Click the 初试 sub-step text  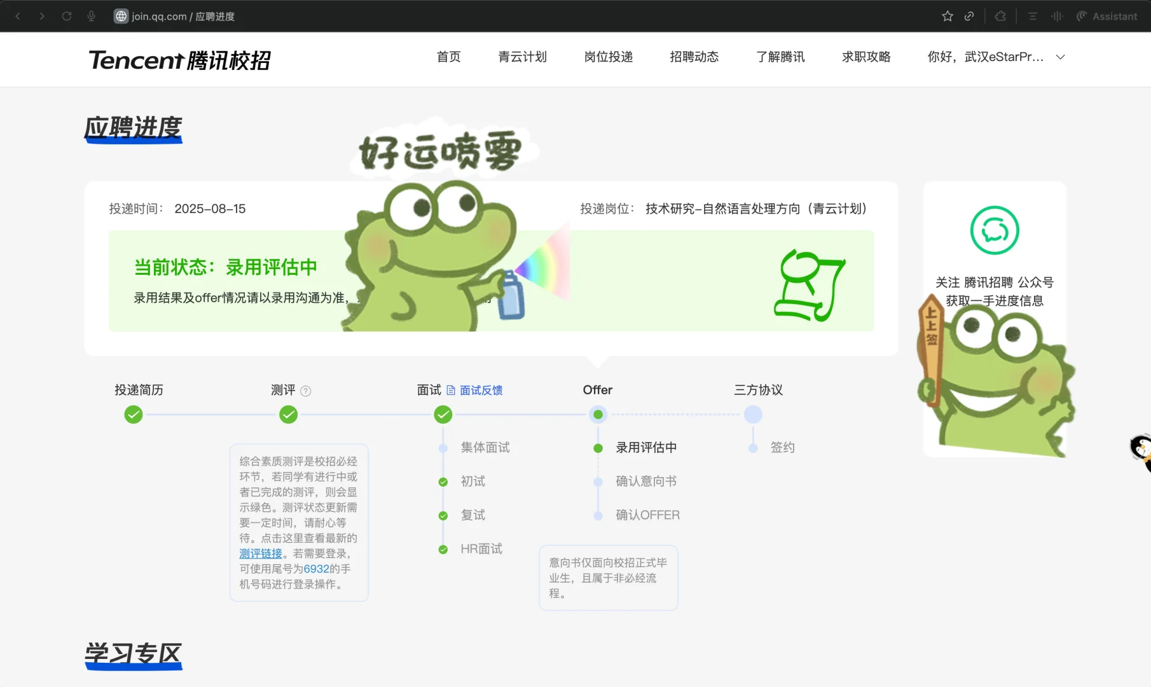pos(473,482)
